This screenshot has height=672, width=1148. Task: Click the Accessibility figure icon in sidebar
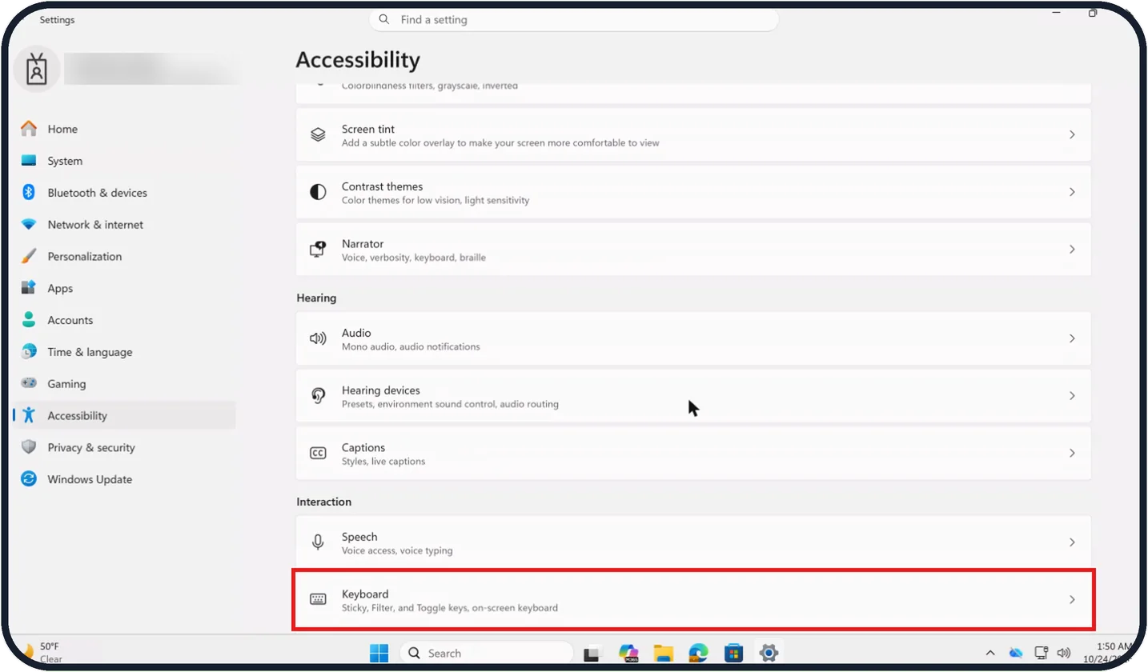29,415
